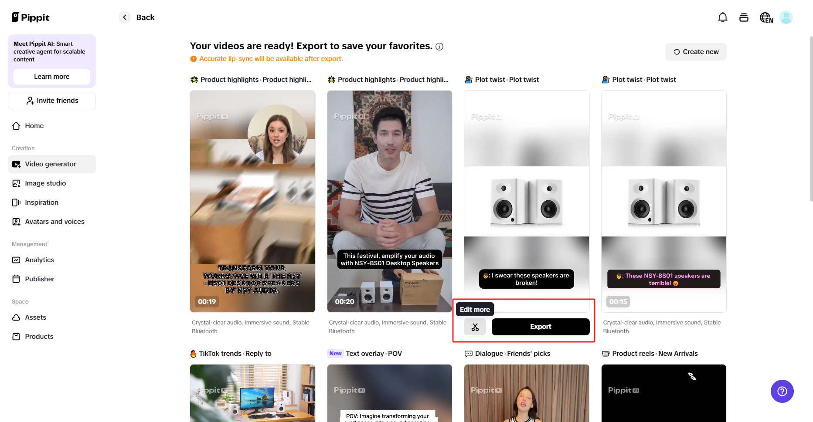Viewport: 813px width, 422px height.
Task: Export the selected Plot twist video
Action: point(541,327)
